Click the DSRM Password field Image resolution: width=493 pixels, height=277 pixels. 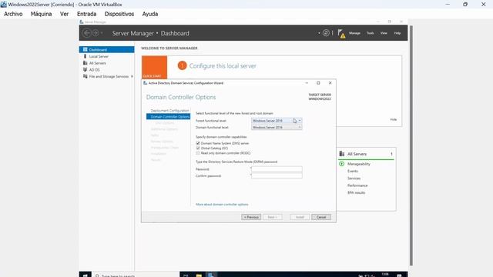coord(277,169)
